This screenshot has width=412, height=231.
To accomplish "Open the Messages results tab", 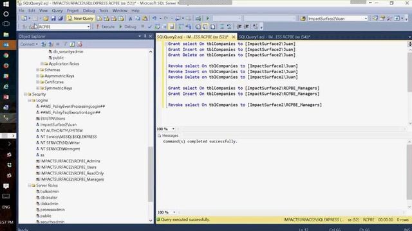I will tap(168, 135).
